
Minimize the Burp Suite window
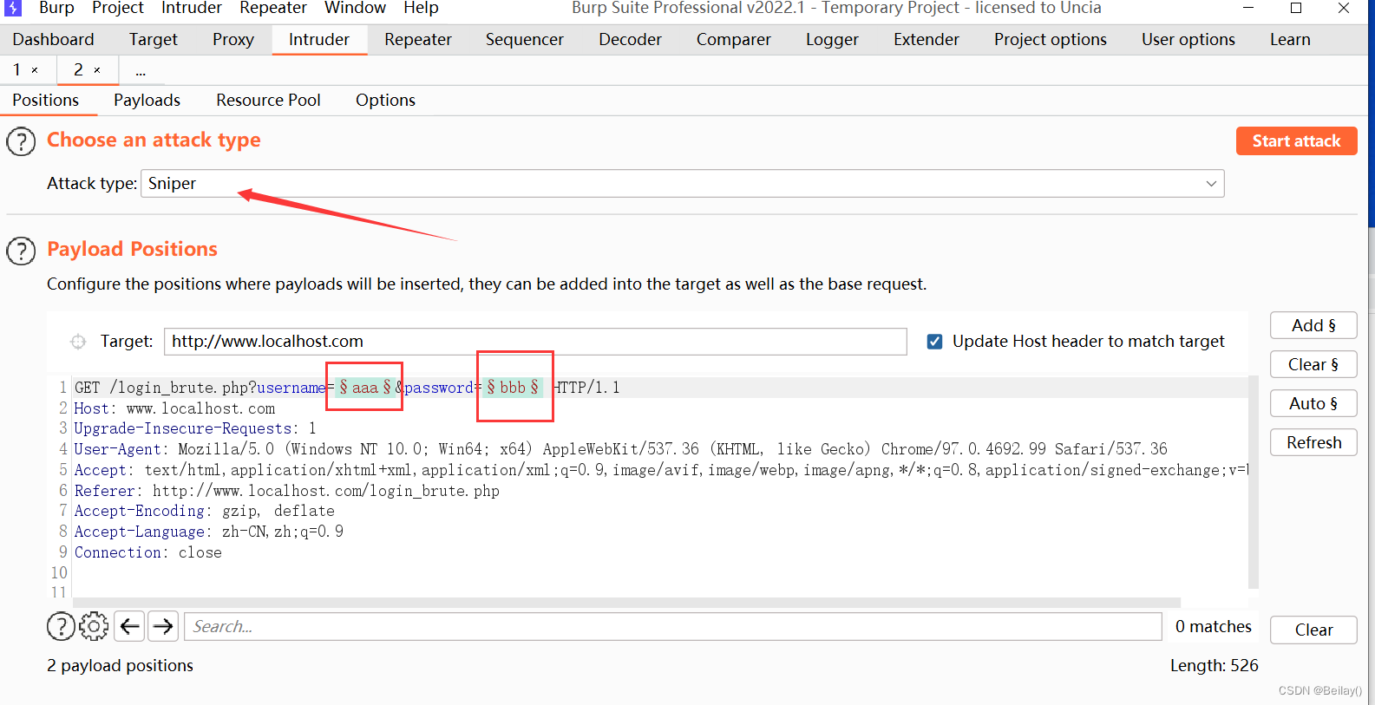(1248, 8)
